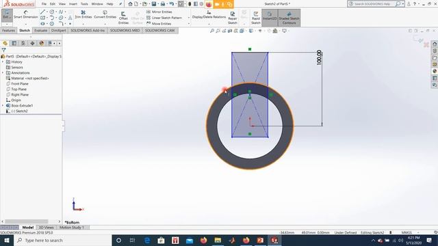The height and width of the screenshot is (246, 438).
Task: Choose the Circle sketch tool
Action: [x=52, y=12]
